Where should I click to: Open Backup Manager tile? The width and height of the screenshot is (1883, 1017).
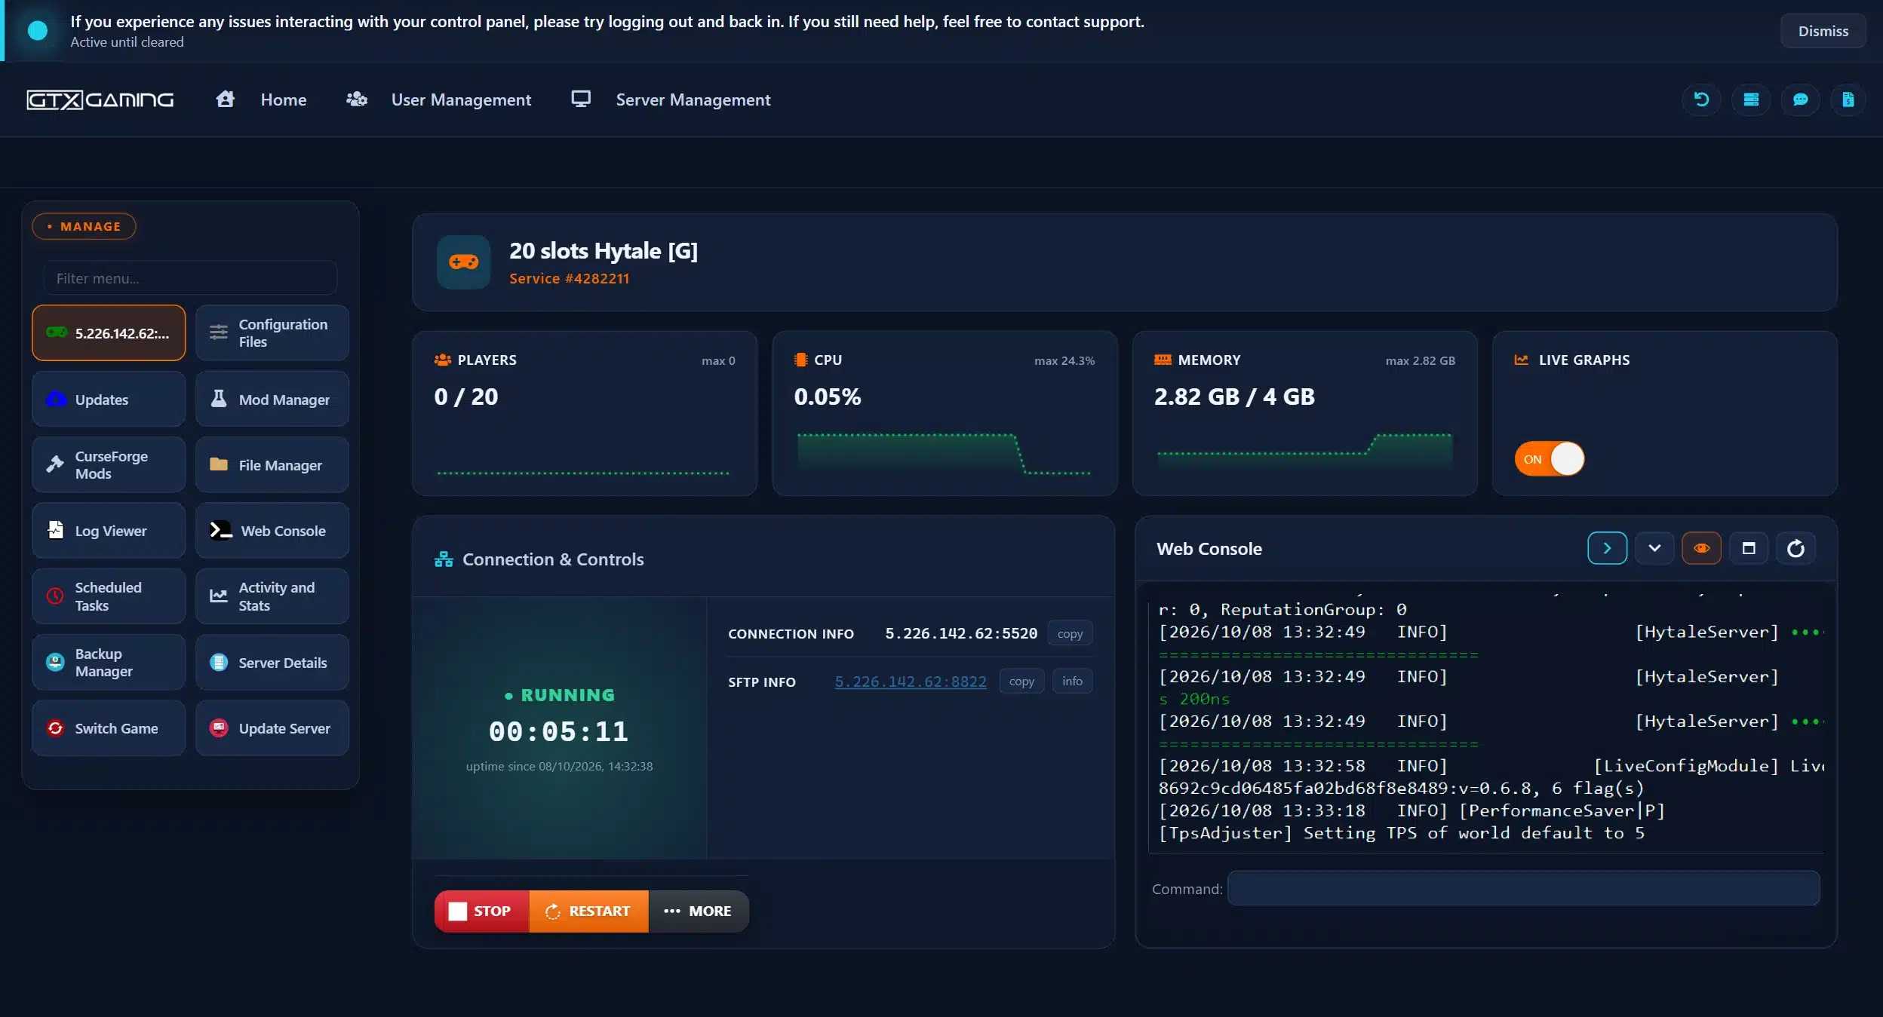coord(109,662)
